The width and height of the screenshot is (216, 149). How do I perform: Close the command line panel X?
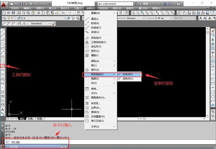[x=2, y=126]
